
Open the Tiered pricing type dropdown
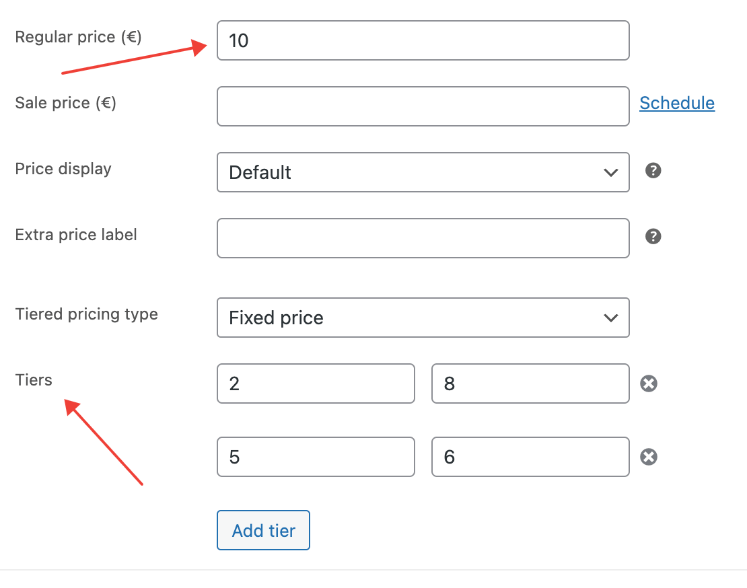point(423,318)
